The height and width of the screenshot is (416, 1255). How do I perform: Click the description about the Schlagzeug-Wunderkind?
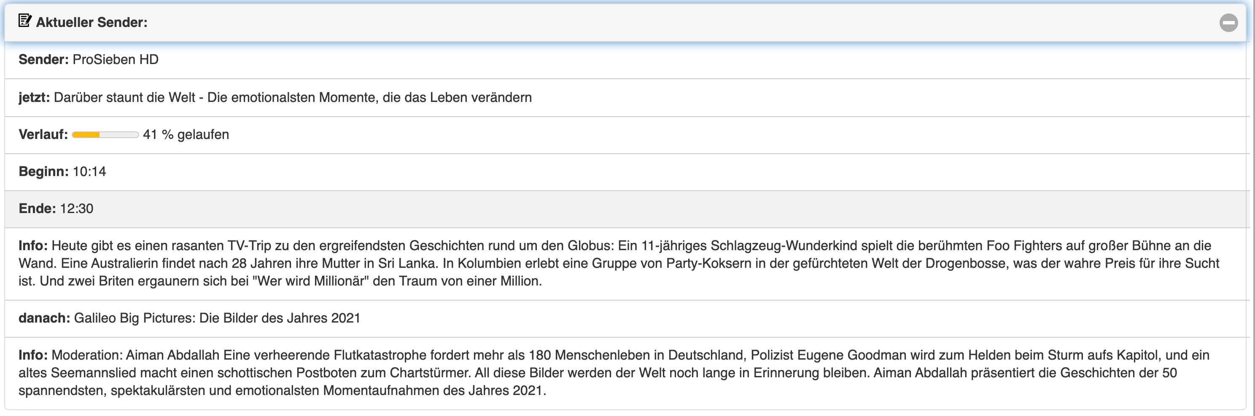click(x=619, y=263)
